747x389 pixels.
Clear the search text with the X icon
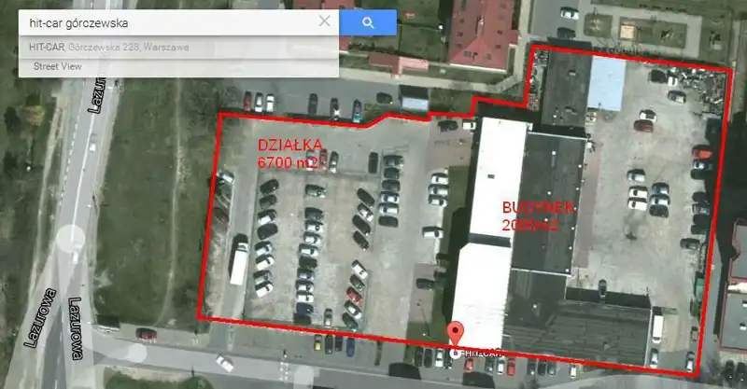point(324,21)
